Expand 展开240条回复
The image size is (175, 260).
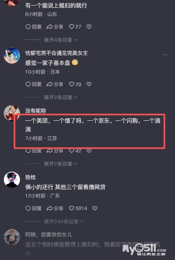click(64, 221)
